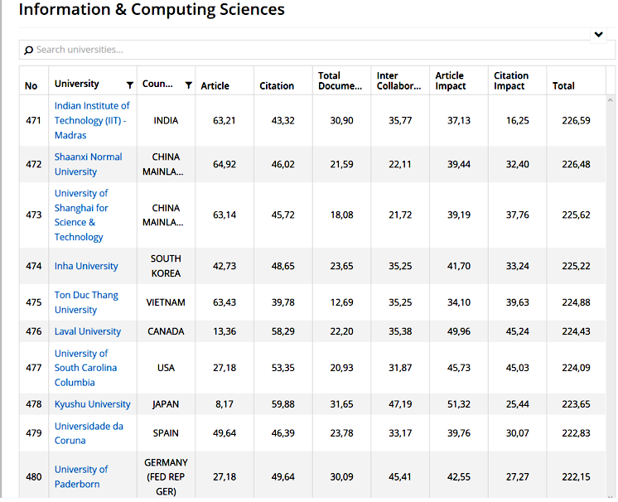Sort by the Citation column header
Viewport: 618px width, 502px height.
pos(277,86)
